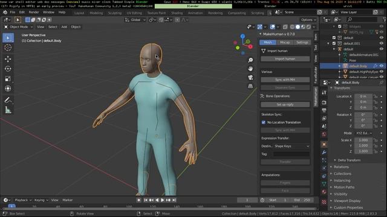Viewport: 387px width, 217px height.
Task: Choose the Rotate tool
Action: 8,69
